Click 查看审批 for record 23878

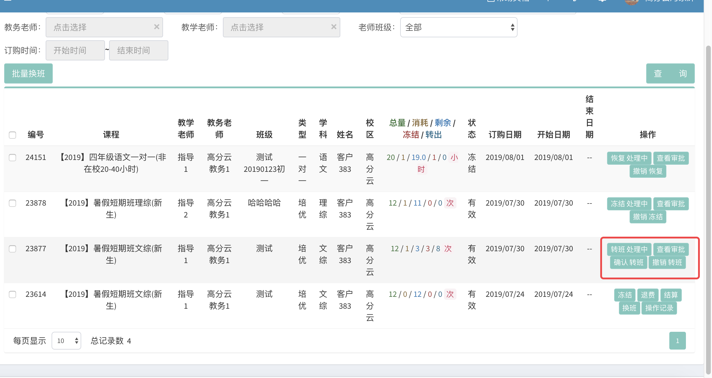pos(671,204)
